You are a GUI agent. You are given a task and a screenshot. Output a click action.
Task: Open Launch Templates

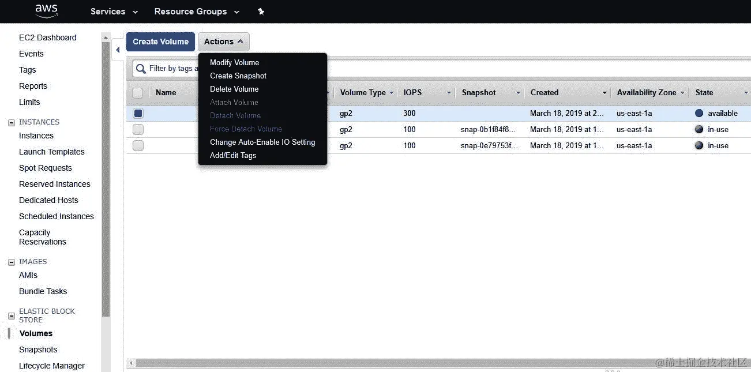coord(51,152)
